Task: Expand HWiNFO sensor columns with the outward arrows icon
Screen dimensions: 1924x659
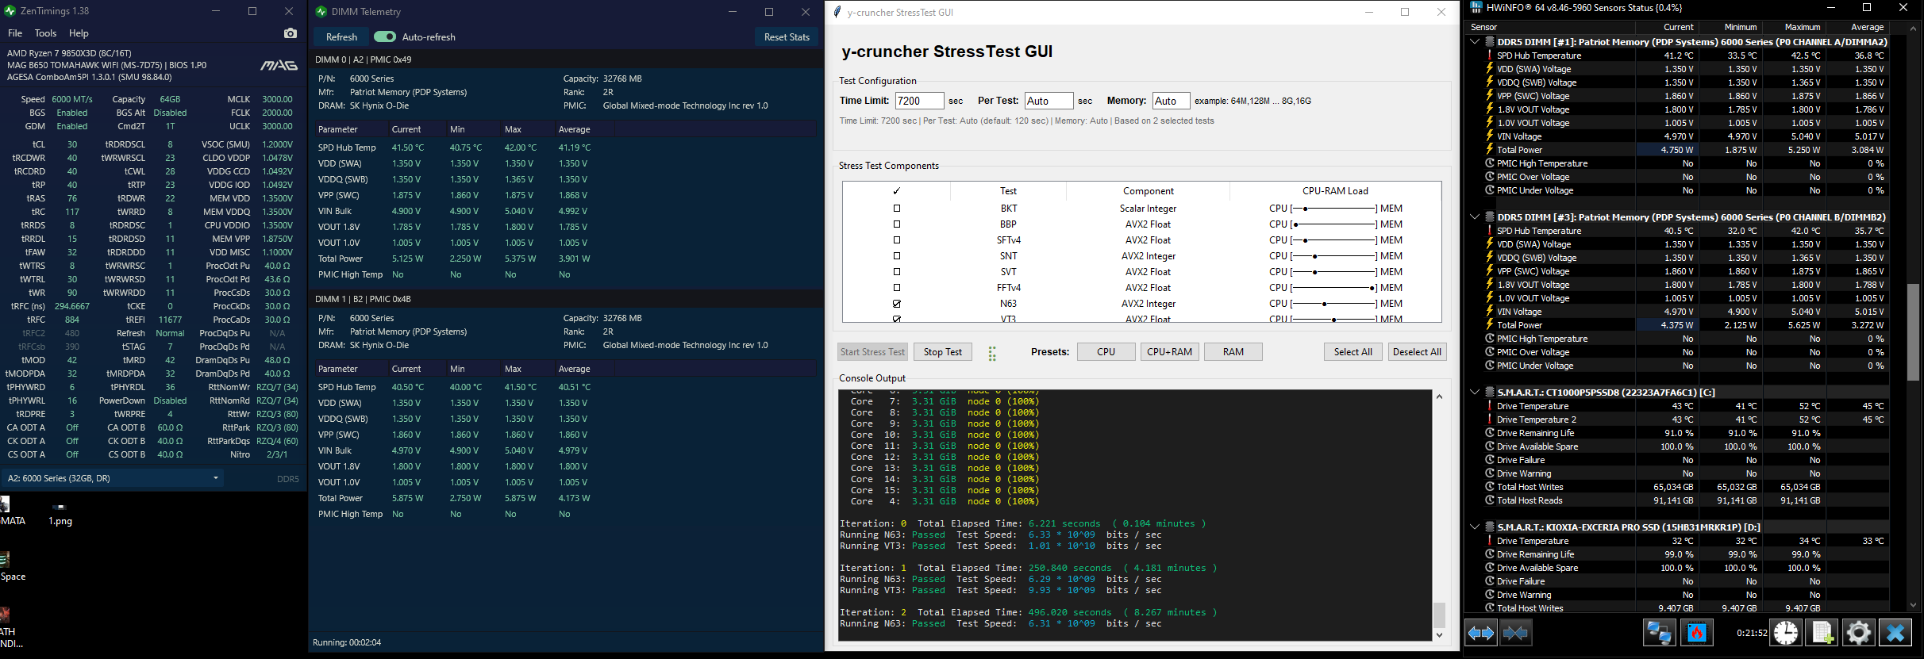Action: (x=1481, y=633)
